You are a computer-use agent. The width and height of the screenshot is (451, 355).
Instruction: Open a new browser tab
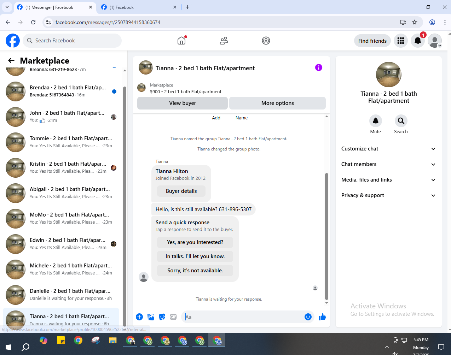click(187, 7)
